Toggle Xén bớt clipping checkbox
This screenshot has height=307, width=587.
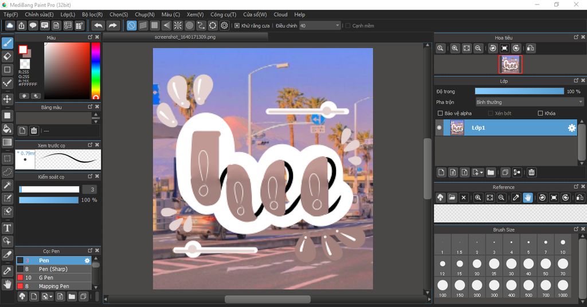coord(491,113)
